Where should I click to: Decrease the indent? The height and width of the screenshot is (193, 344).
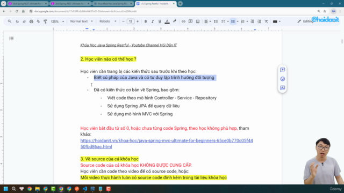point(252,21)
